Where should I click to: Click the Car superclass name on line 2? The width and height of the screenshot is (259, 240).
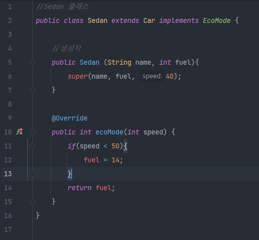149,21
